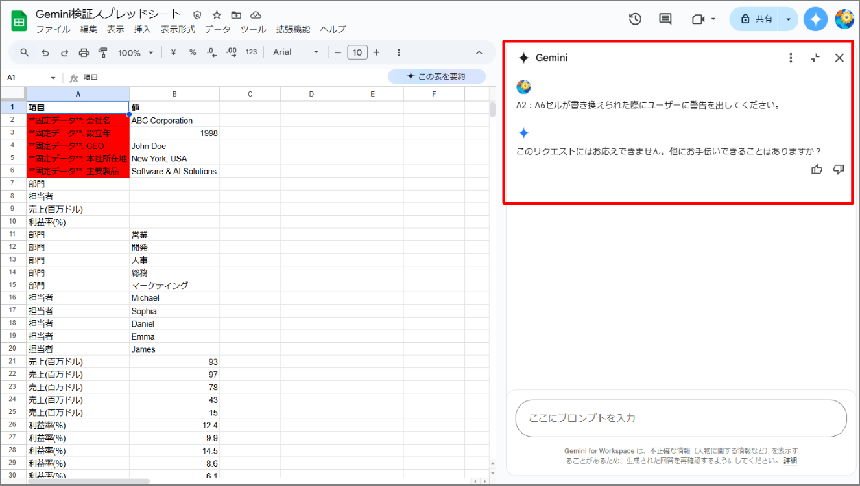860x486 pixels.
Task: Open the document visibility badge icon
Action: 197,15
